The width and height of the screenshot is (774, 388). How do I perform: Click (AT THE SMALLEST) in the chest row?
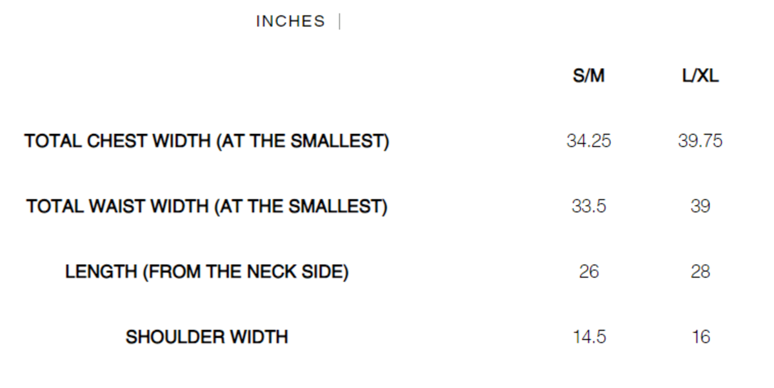[303, 141]
